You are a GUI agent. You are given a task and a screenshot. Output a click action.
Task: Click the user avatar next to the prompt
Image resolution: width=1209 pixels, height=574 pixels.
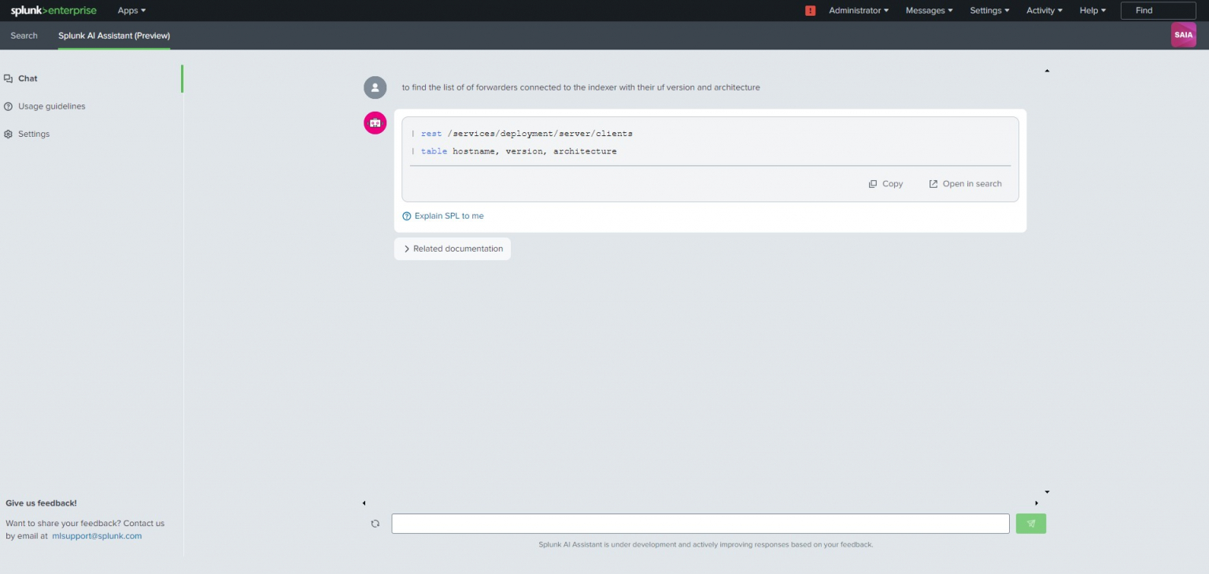[375, 87]
